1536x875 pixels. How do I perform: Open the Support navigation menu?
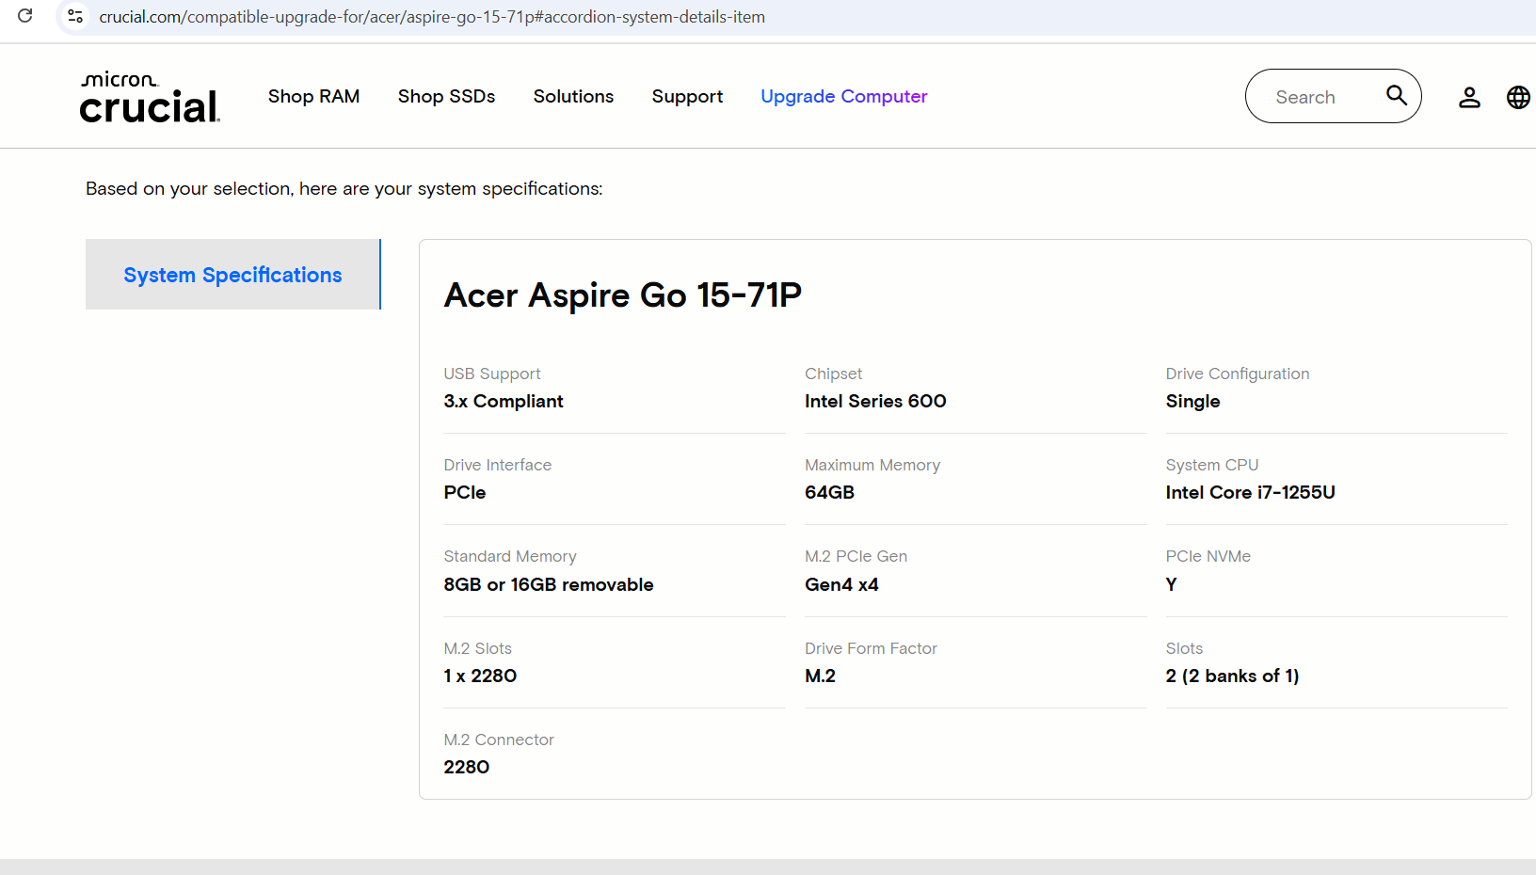pos(687,96)
